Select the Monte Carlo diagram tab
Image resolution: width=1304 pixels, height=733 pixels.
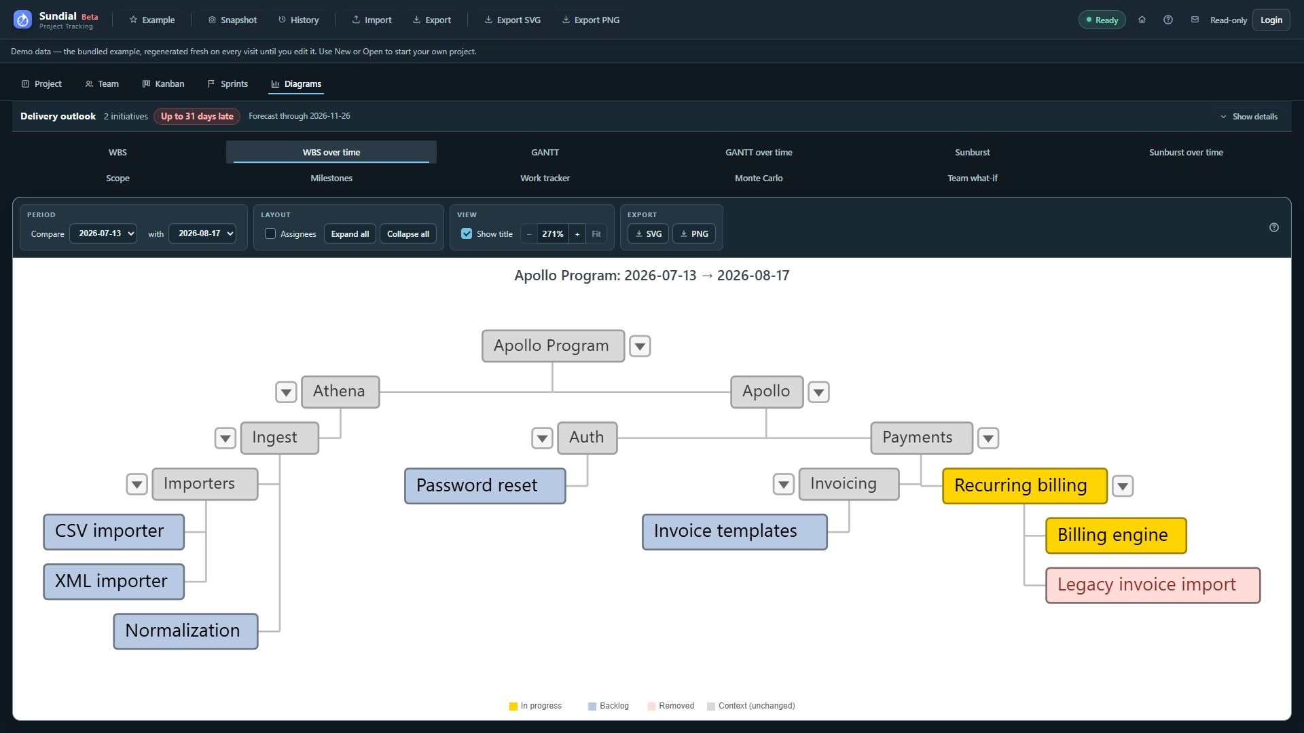click(x=759, y=178)
